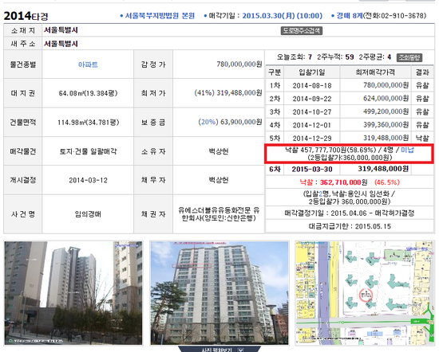Select the 2014타경 case number heading

point(26,16)
